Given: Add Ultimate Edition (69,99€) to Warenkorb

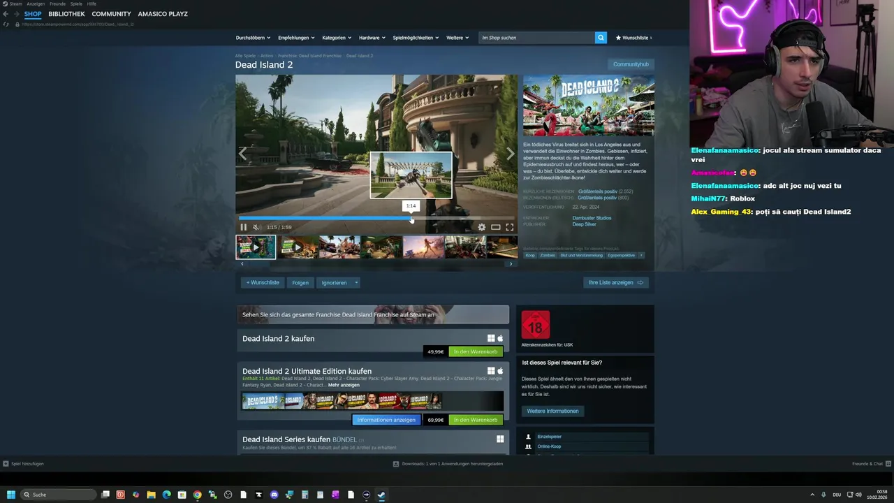Looking at the screenshot, I should tap(476, 420).
